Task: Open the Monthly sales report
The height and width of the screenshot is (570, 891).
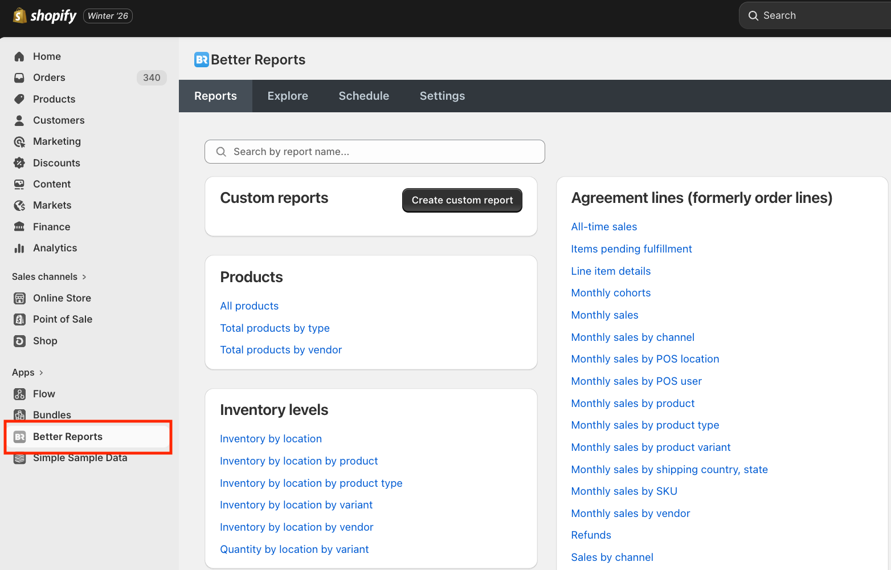Action: point(604,315)
